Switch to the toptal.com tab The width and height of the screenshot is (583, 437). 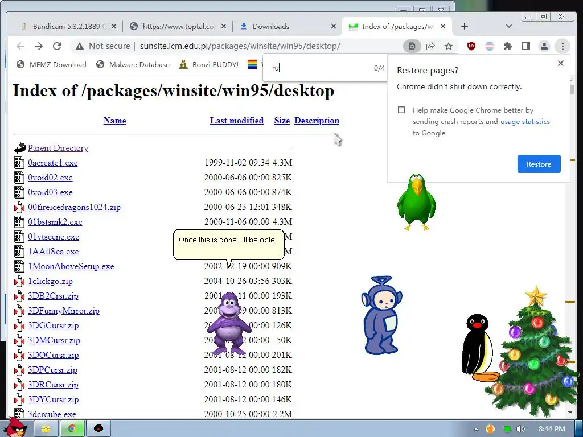pos(178,26)
